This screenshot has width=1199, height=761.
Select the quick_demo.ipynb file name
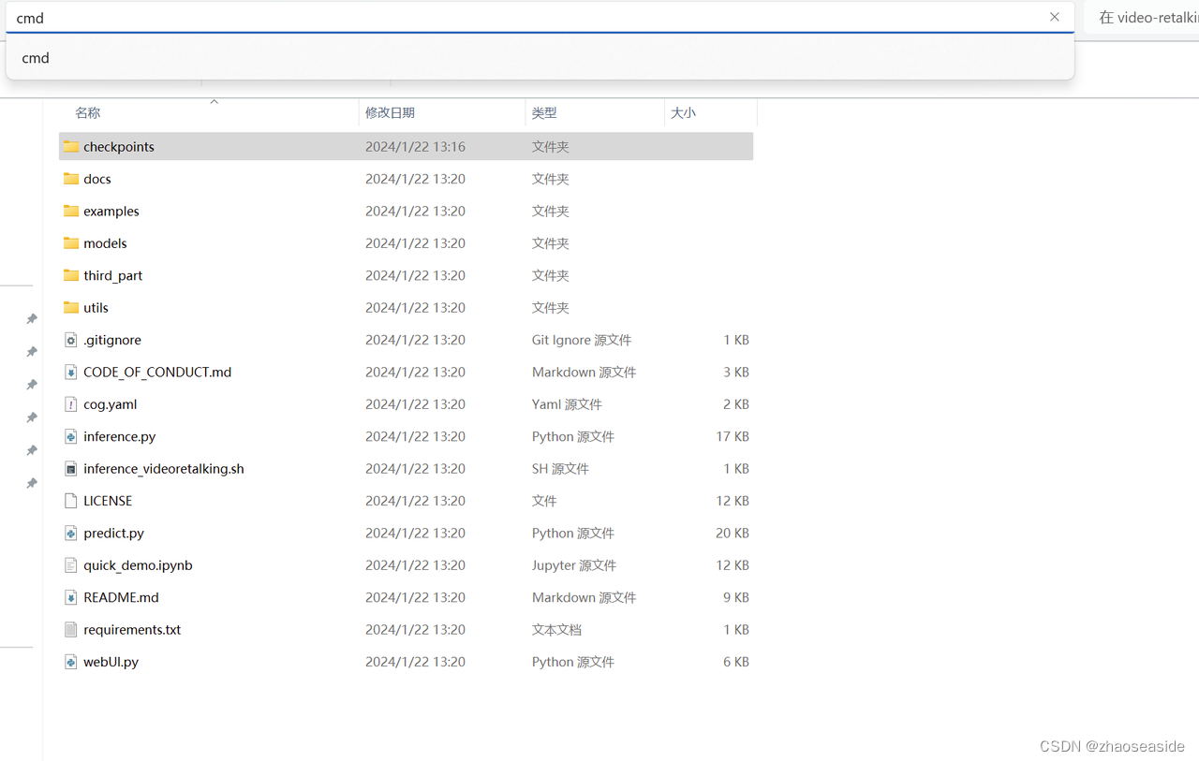point(138,565)
